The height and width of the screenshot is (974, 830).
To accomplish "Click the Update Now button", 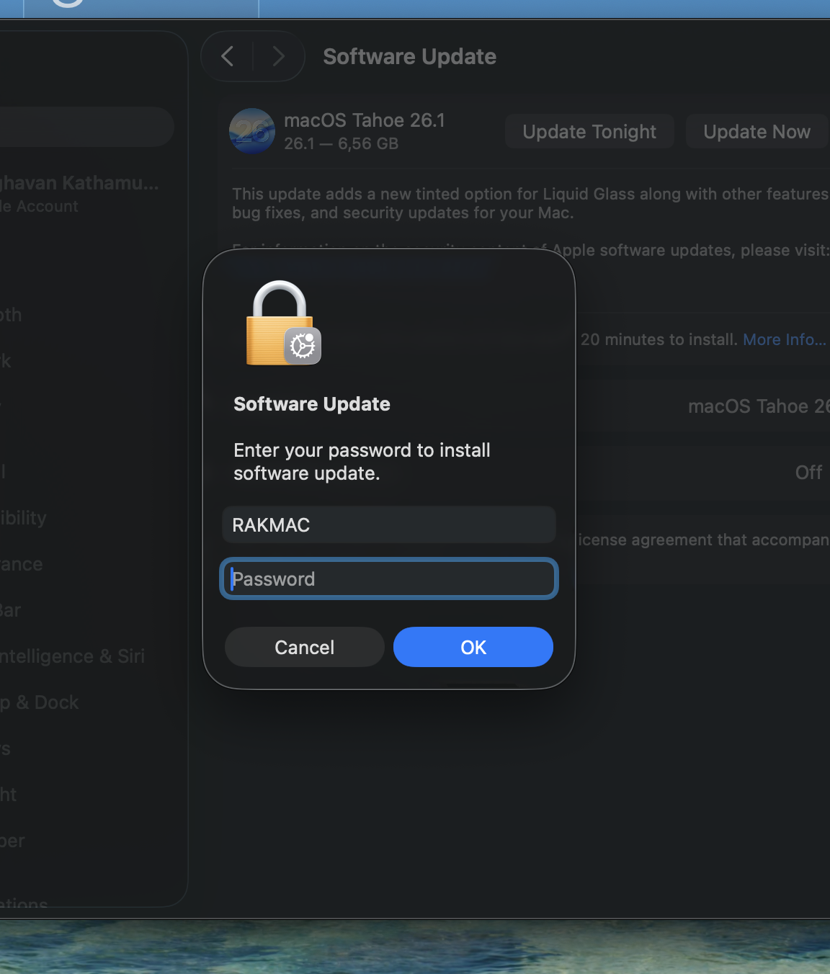I will coord(757,131).
